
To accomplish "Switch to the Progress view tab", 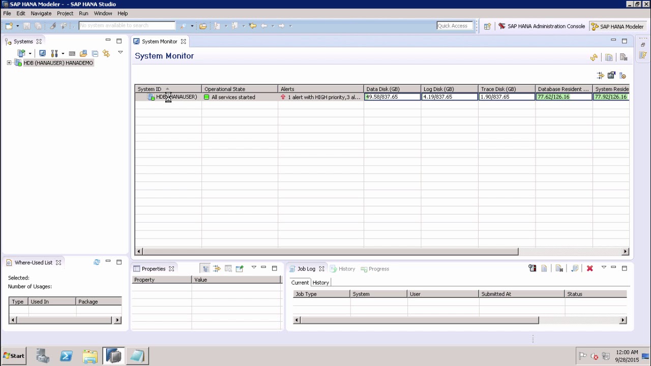I will coord(375,269).
